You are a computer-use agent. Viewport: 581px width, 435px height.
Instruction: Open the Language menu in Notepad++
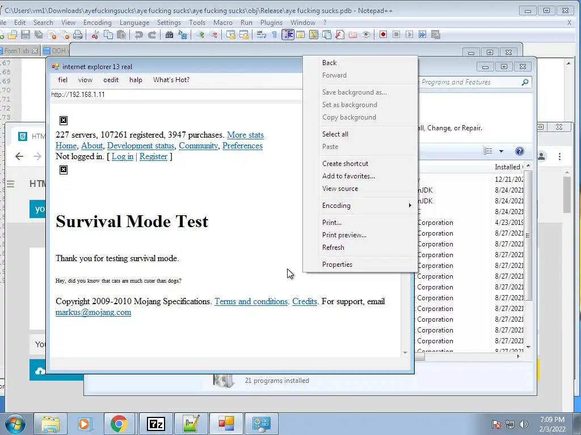134,23
